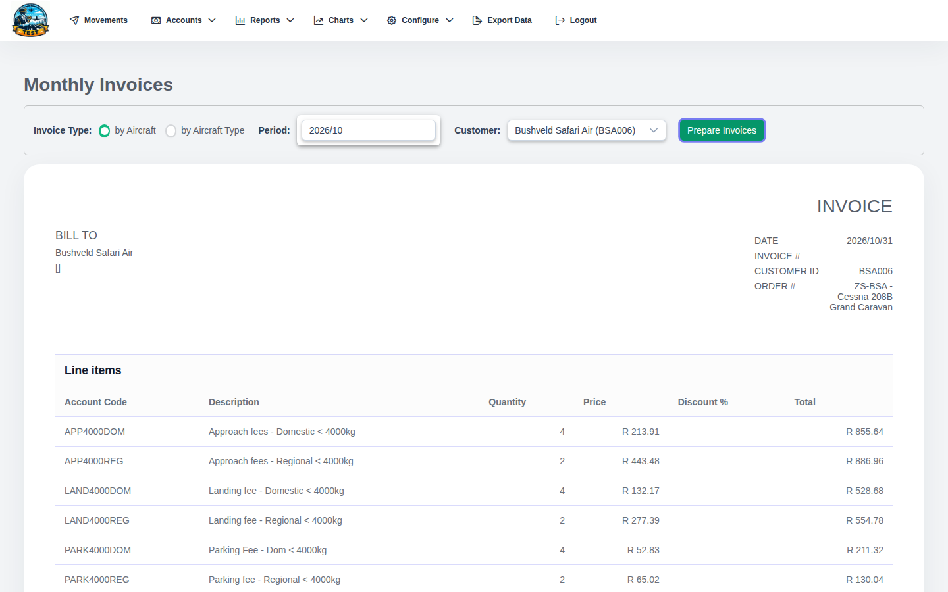Click the Logout arrow icon
Image resolution: width=948 pixels, height=592 pixels.
click(x=560, y=20)
